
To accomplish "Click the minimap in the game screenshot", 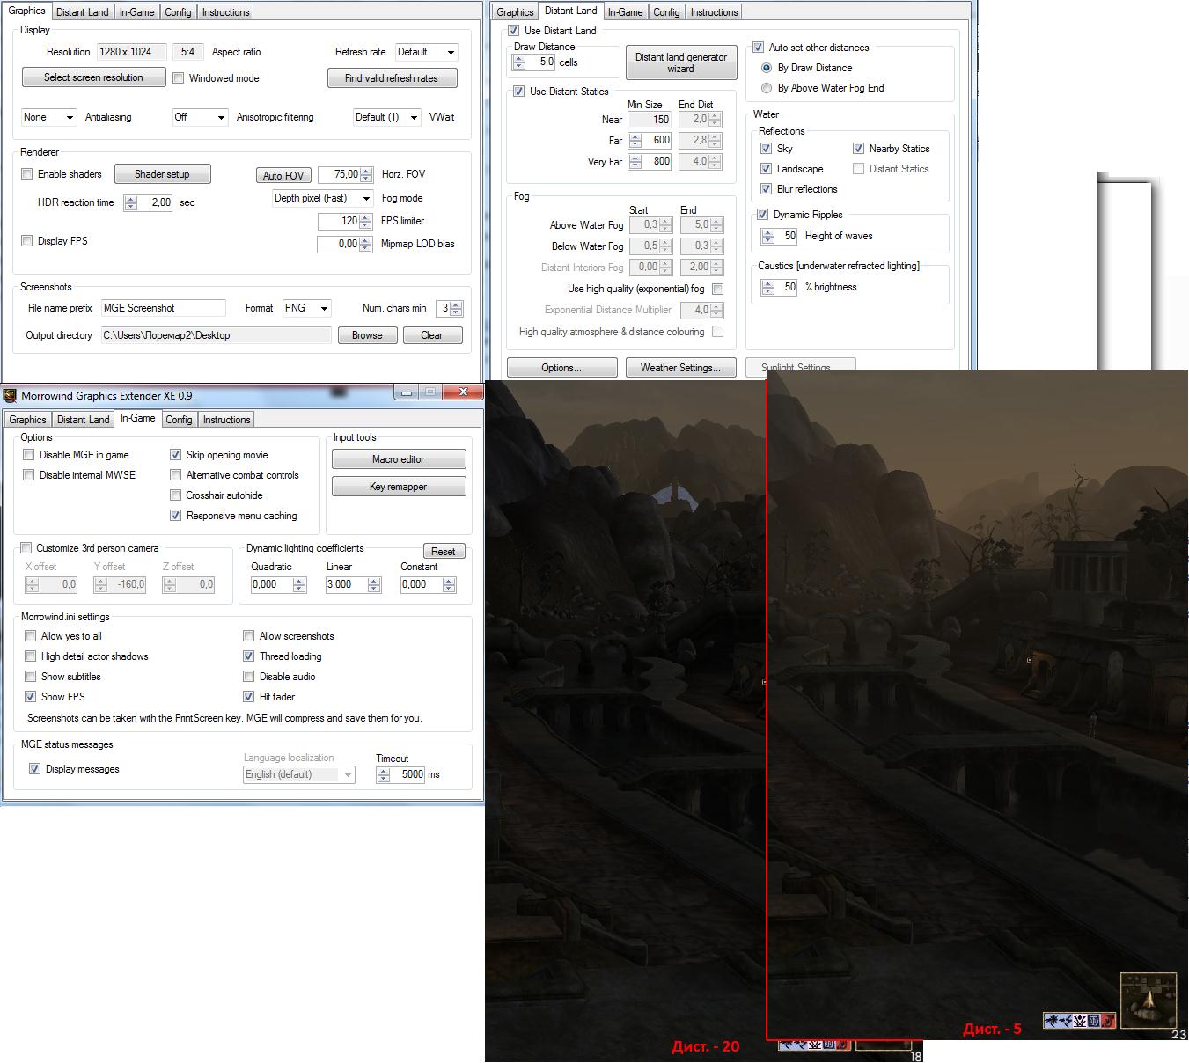I will 1149,1001.
